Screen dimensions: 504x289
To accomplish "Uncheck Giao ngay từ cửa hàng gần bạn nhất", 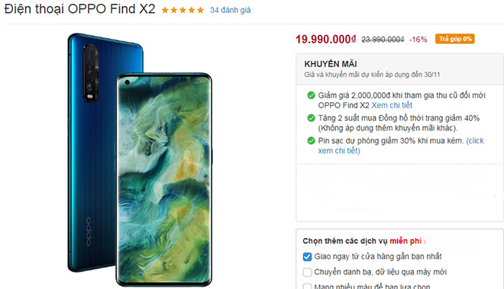I will click(307, 256).
